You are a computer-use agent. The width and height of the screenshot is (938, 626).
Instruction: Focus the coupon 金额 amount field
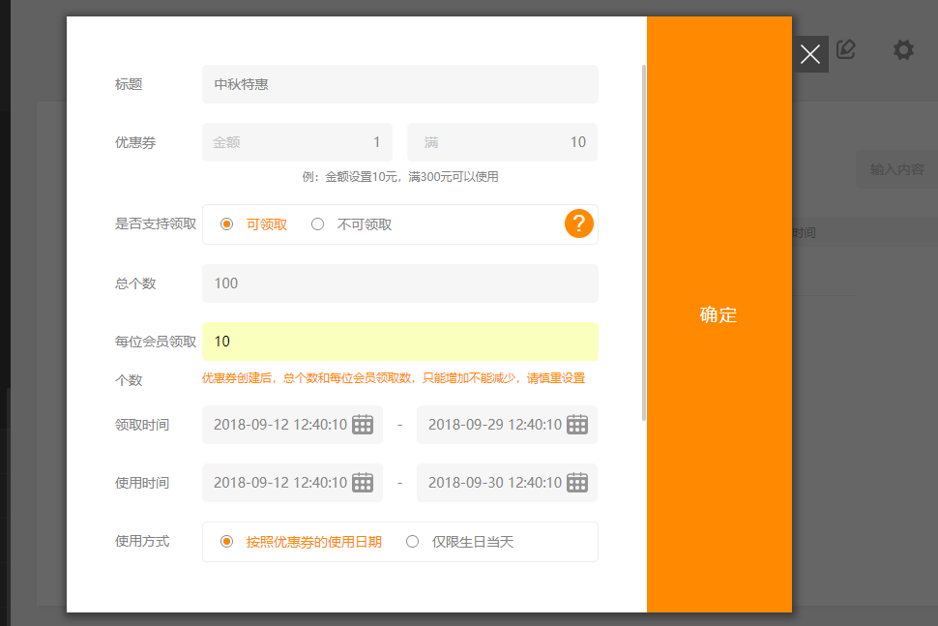(297, 142)
